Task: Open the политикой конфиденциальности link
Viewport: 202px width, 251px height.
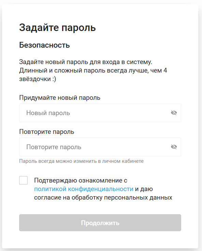Action: tap(84, 189)
